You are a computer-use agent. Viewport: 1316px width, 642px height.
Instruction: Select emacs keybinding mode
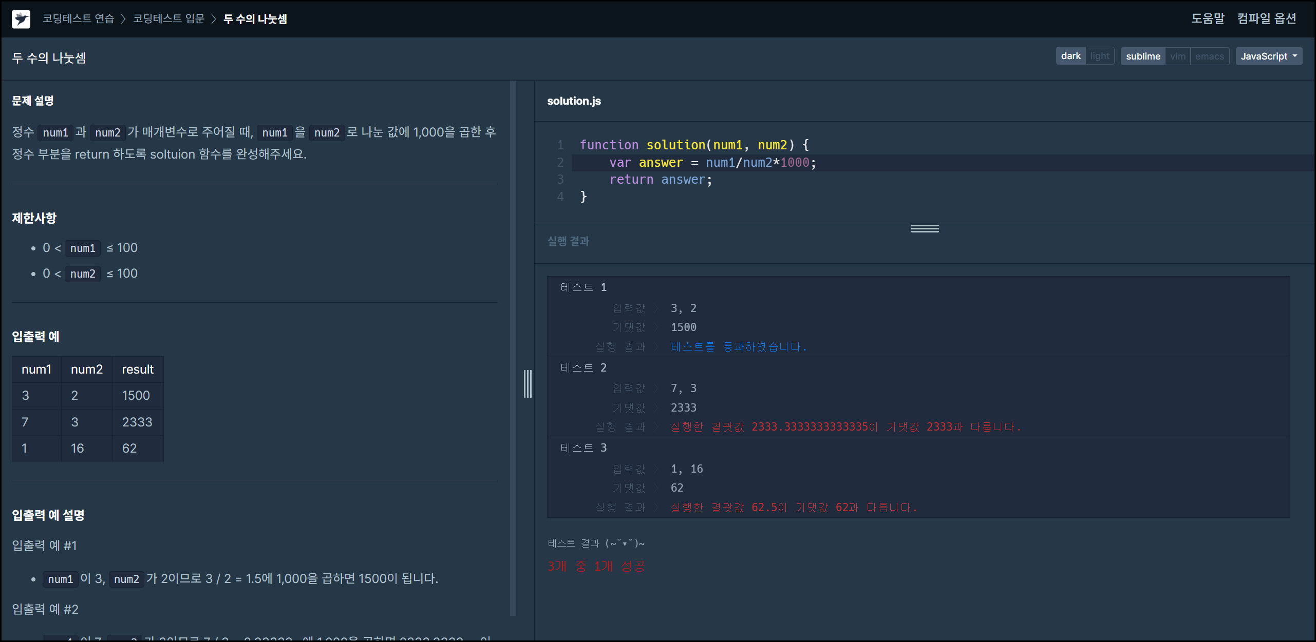tap(1209, 56)
